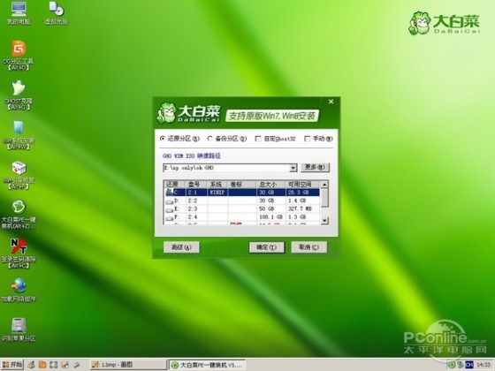Screen dimensions: 495x371
Task: Open the 识别苹果分区 desktop icon
Action: point(19,330)
